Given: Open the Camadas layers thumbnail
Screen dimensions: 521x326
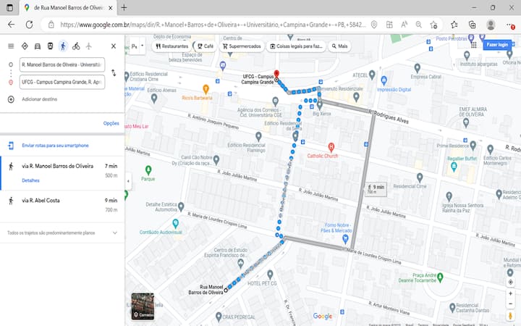Looking at the screenshot, I should click(x=142, y=306).
